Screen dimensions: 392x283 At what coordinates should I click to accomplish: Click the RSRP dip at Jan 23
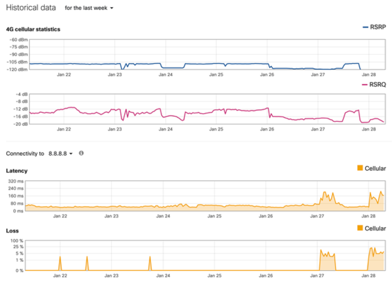coord(122,69)
